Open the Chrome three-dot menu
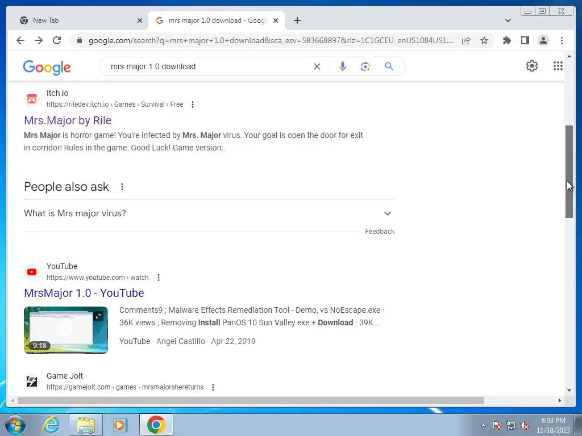582x436 pixels. [562, 40]
